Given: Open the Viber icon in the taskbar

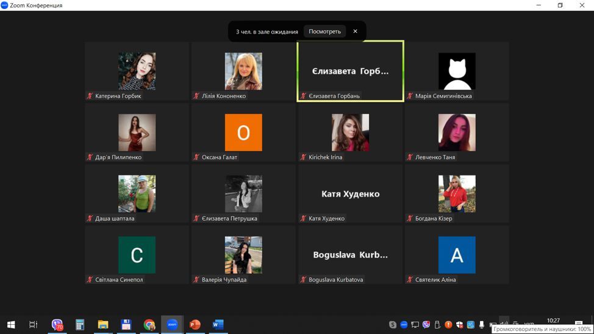Looking at the screenshot, I should (x=57, y=325).
